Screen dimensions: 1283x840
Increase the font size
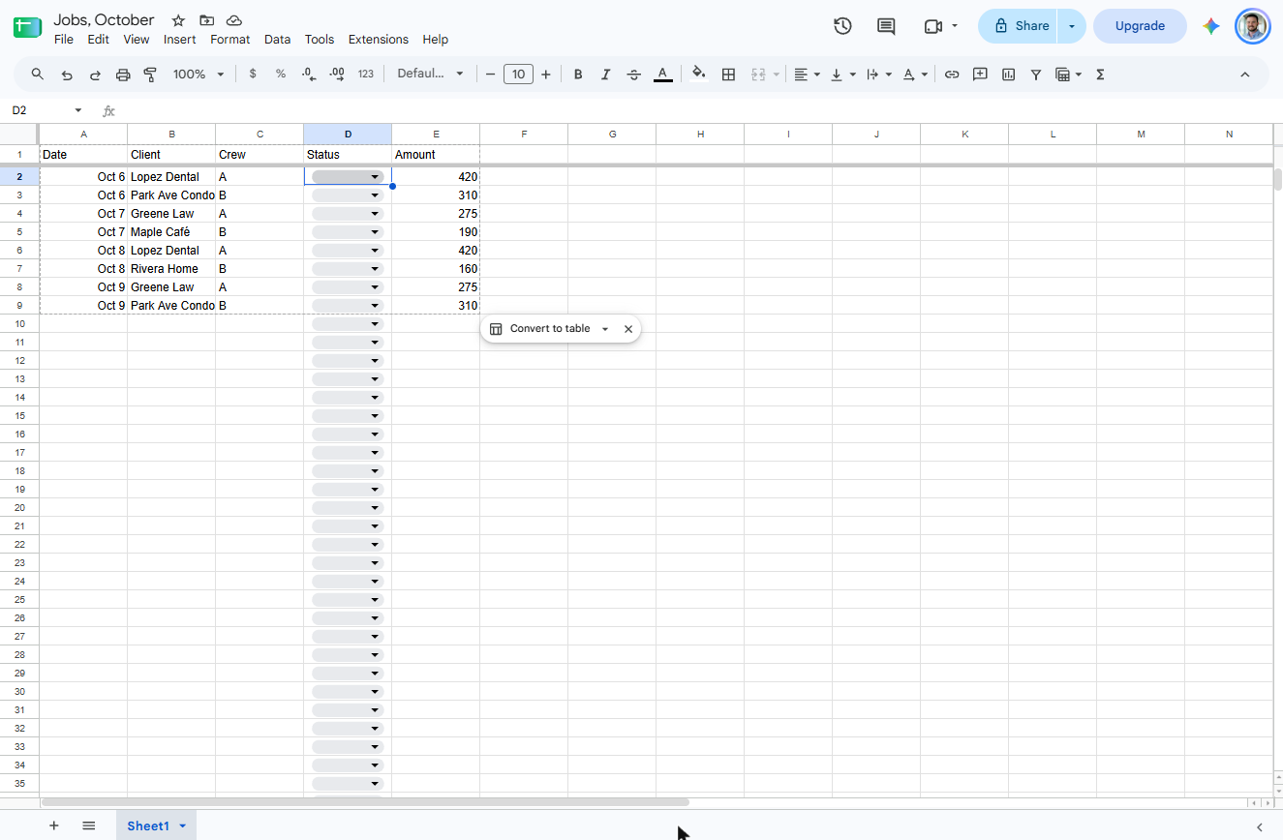(546, 75)
